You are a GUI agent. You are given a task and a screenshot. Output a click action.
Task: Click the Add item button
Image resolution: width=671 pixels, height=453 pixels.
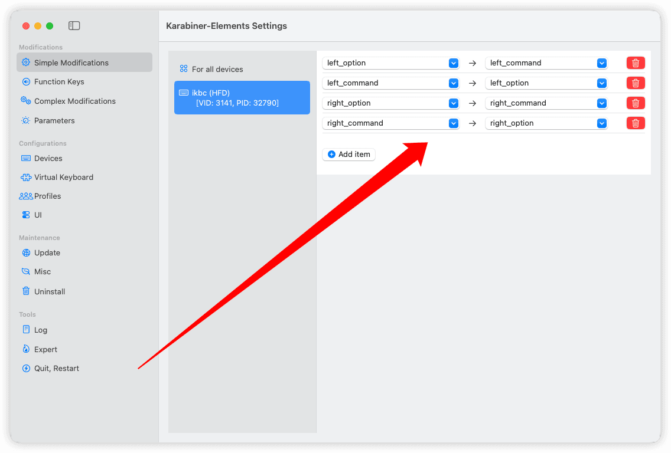coord(349,155)
